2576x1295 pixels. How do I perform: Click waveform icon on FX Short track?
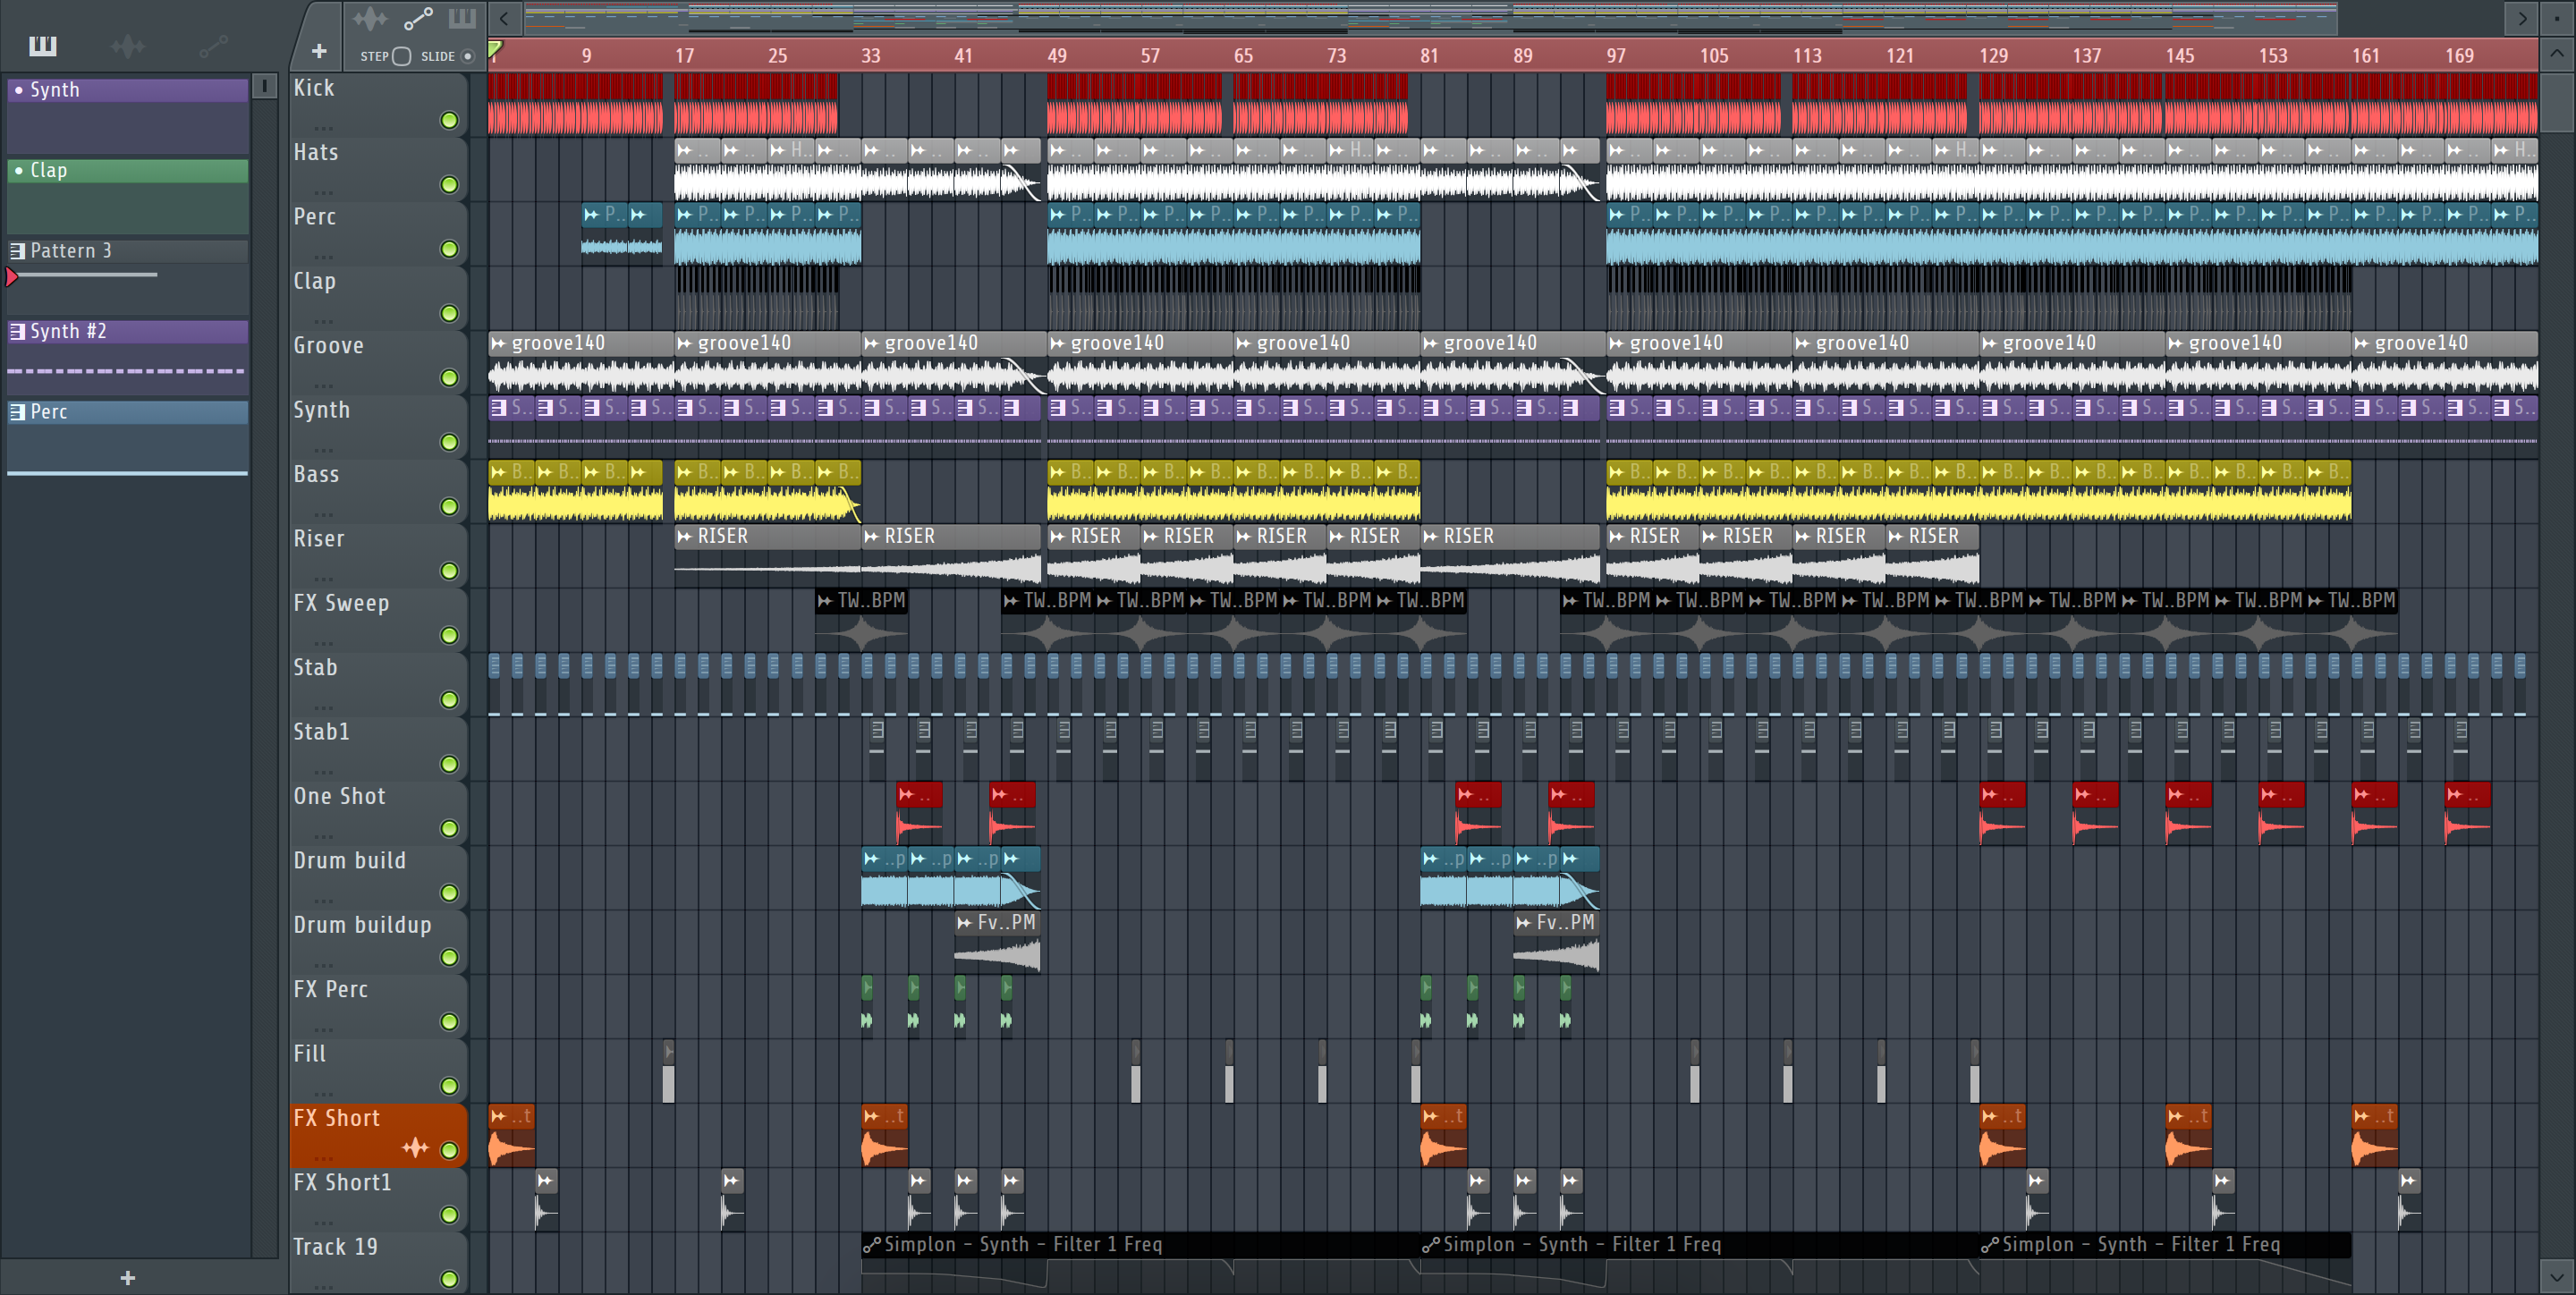pos(414,1148)
